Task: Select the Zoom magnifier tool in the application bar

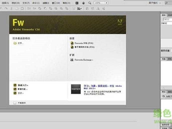Action: point(90,3)
